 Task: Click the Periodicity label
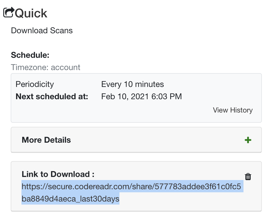35,84
